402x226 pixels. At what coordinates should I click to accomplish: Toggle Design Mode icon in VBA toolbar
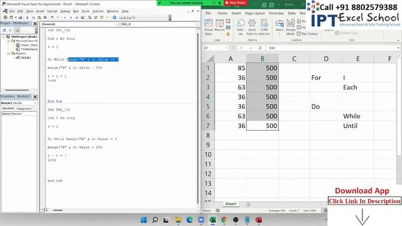click(82, 18)
